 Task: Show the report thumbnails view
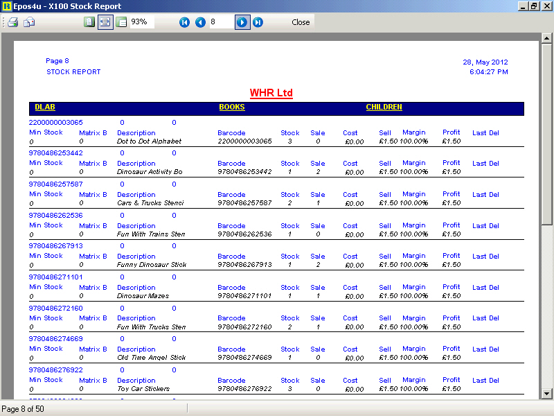click(x=122, y=22)
